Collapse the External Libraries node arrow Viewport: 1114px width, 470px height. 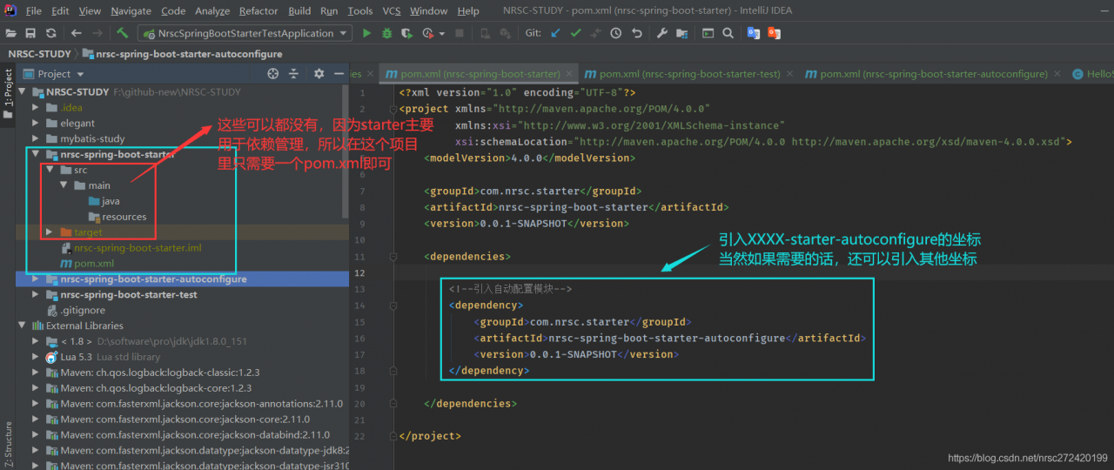point(23,326)
